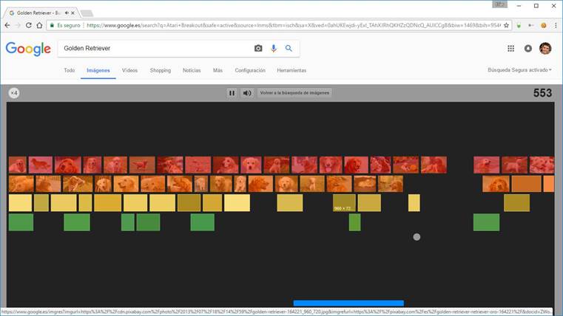This screenshot has height=316, width=563.
Task: Search by image using camera icon
Action: click(x=258, y=49)
